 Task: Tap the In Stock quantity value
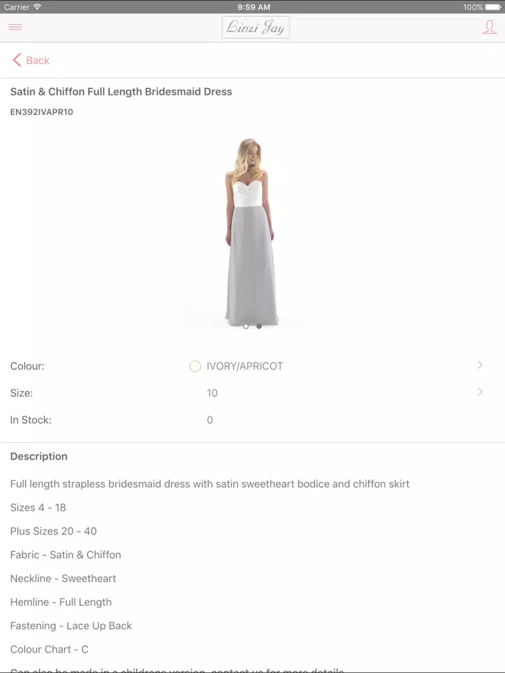tap(209, 420)
